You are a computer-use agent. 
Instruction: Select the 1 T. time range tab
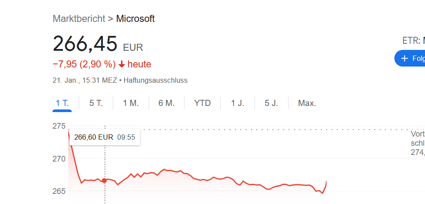[x=62, y=103]
